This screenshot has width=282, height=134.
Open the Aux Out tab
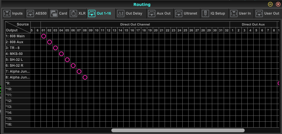(160, 13)
